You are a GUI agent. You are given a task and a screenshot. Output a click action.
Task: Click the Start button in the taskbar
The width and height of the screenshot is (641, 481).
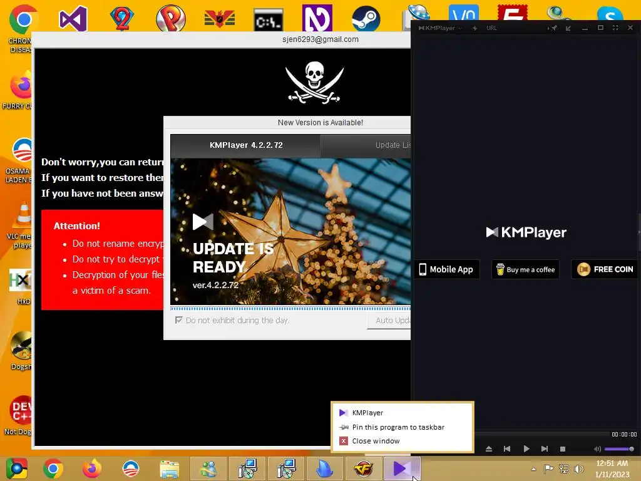pyautogui.click(x=16, y=468)
